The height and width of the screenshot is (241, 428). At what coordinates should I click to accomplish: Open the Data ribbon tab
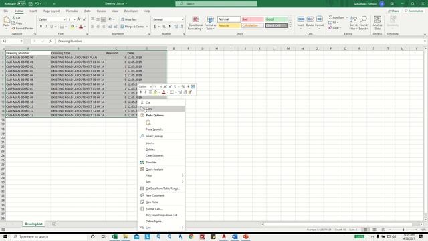pos(88,11)
